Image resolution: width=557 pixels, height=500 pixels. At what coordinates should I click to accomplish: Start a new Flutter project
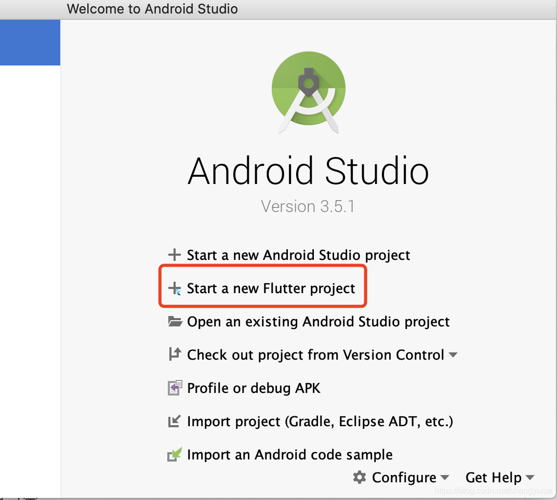click(271, 288)
